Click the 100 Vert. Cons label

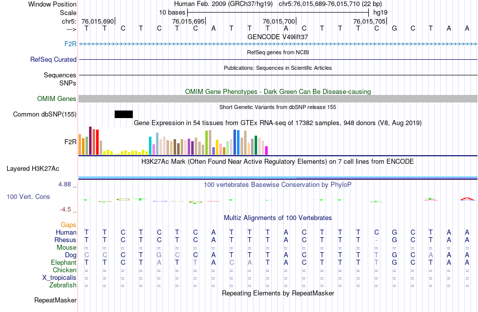tap(28, 196)
